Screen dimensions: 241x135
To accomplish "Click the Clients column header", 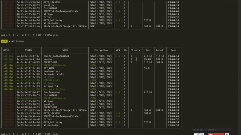I will tap(135, 50).
